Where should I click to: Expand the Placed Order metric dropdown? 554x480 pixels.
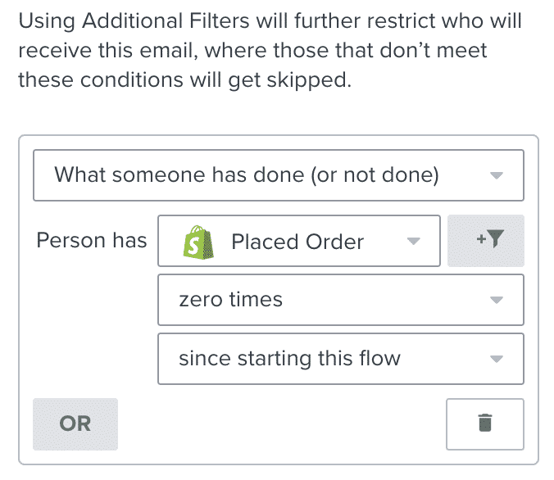299,241
